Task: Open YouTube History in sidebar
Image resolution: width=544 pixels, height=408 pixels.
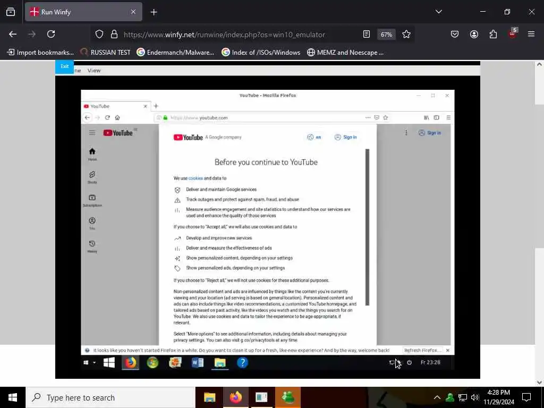Action: [92, 246]
